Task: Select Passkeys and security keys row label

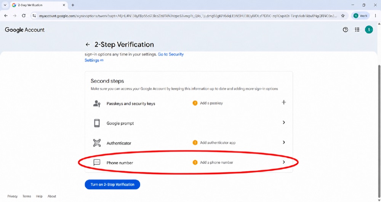Action: (x=131, y=103)
